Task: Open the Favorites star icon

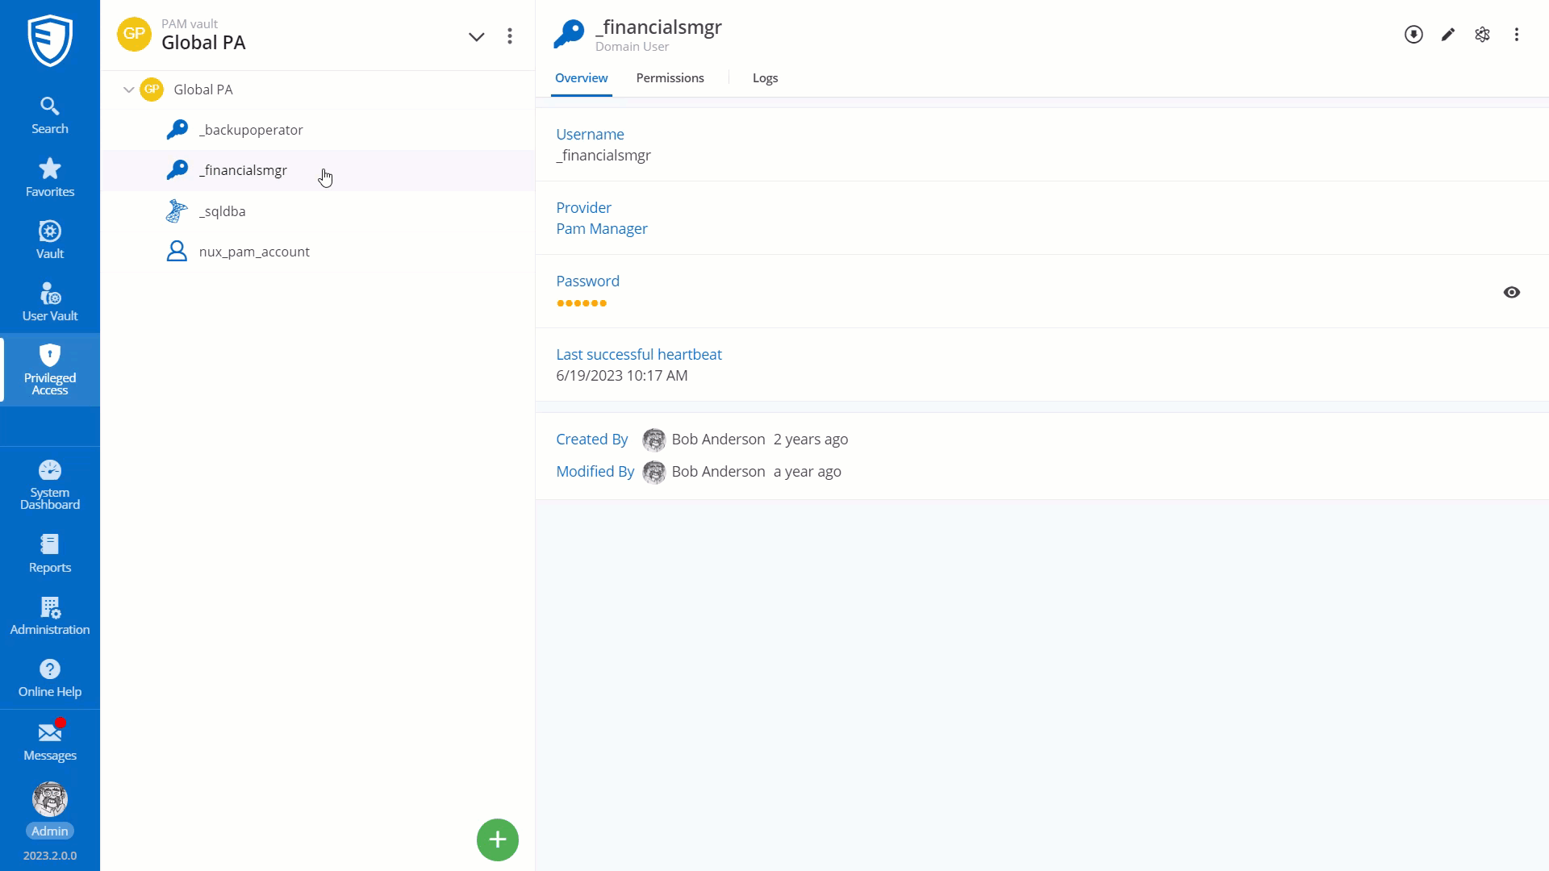Action: coord(50,177)
